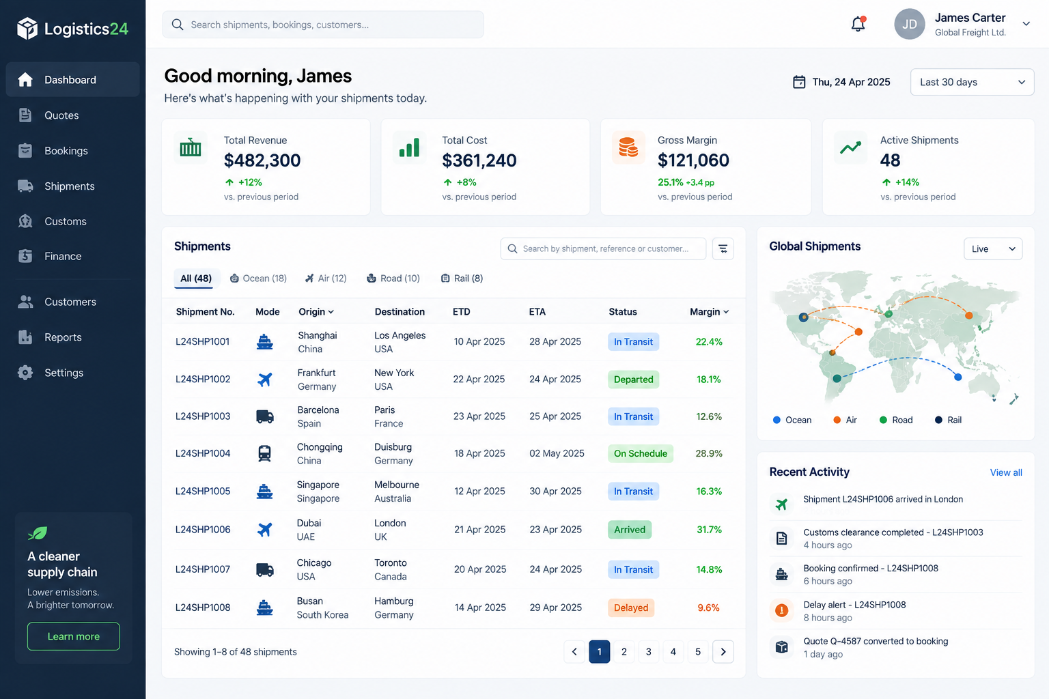Open Quotes in the sidebar
The height and width of the screenshot is (699, 1049).
[x=72, y=115]
